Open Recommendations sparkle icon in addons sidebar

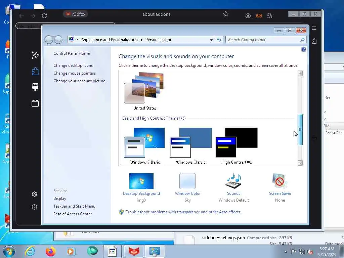tap(35, 55)
